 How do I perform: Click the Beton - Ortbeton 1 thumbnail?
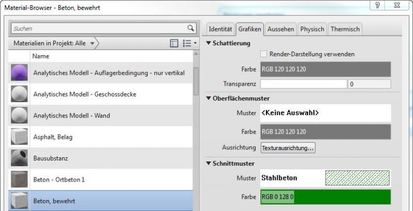click(19, 179)
